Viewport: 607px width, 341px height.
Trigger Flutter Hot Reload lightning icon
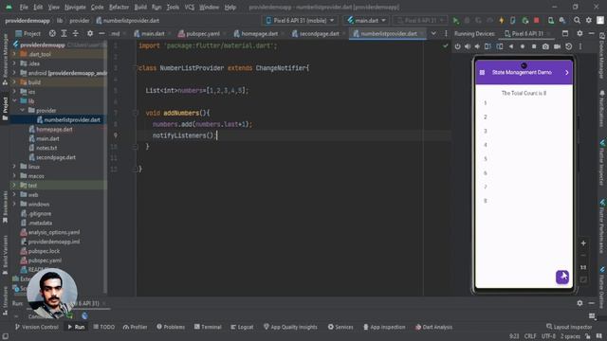tap(502, 21)
